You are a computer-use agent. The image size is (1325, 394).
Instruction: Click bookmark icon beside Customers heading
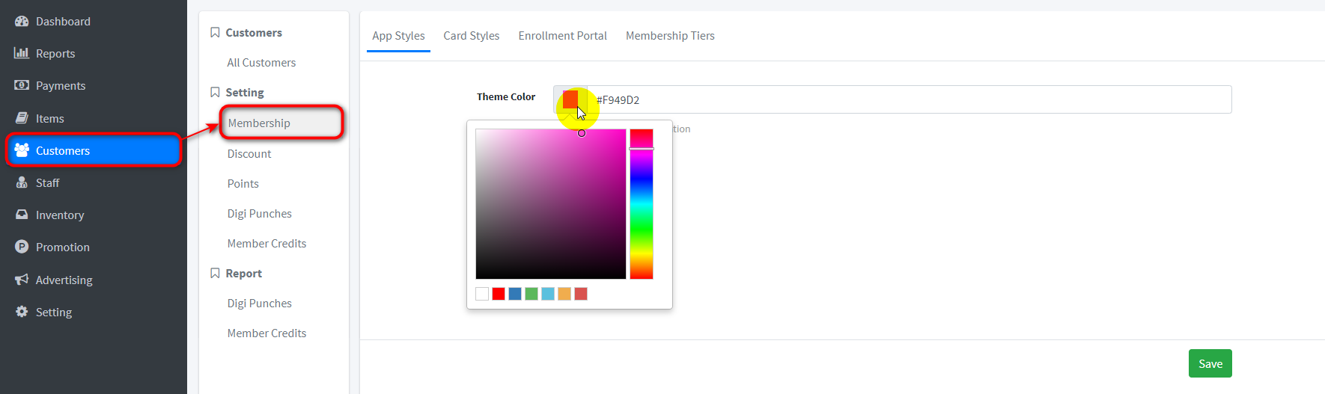point(215,32)
